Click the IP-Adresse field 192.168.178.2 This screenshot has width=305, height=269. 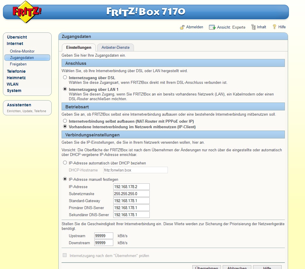131,187
